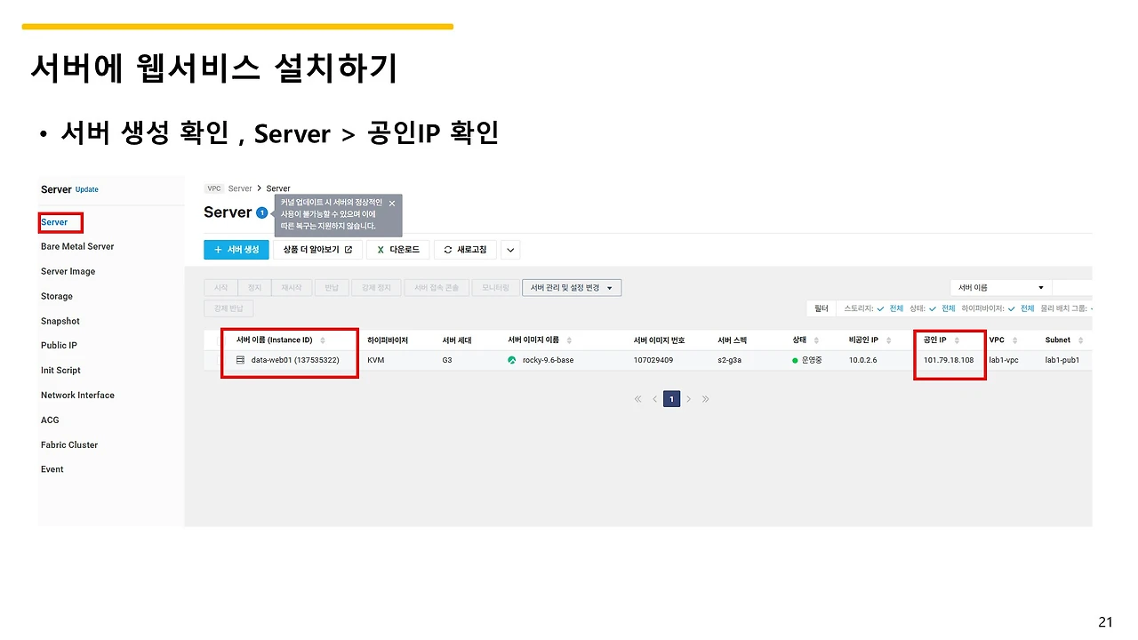Click the green status dot beside 운영중

[x=795, y=360]
